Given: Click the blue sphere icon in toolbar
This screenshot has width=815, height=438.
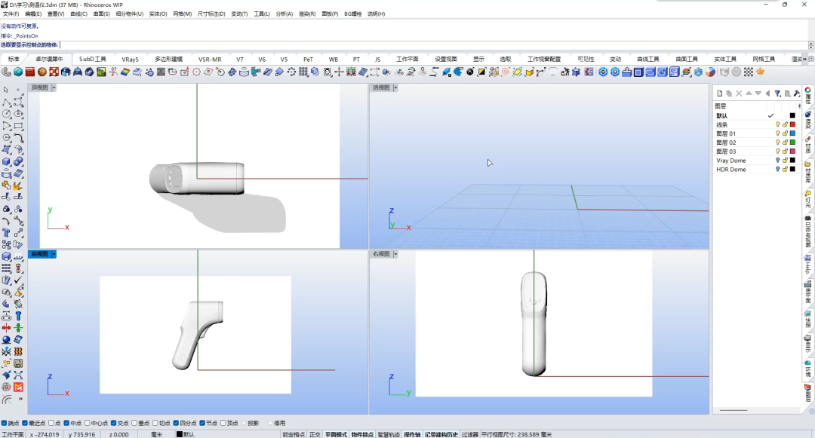Looking at the screenshot, I should click(x=18, y=72).
